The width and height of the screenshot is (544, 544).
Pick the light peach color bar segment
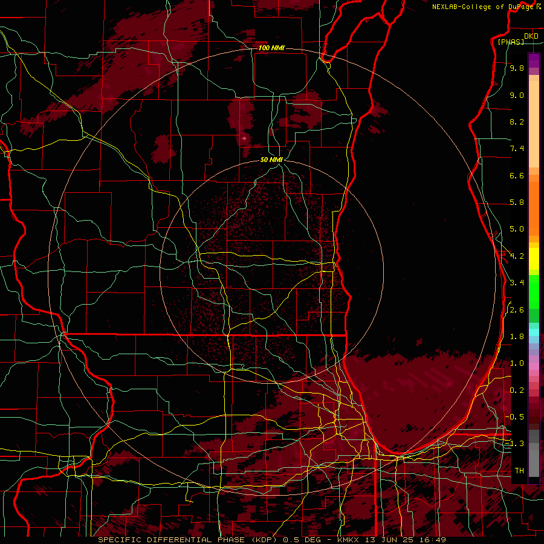coord(534,124)
